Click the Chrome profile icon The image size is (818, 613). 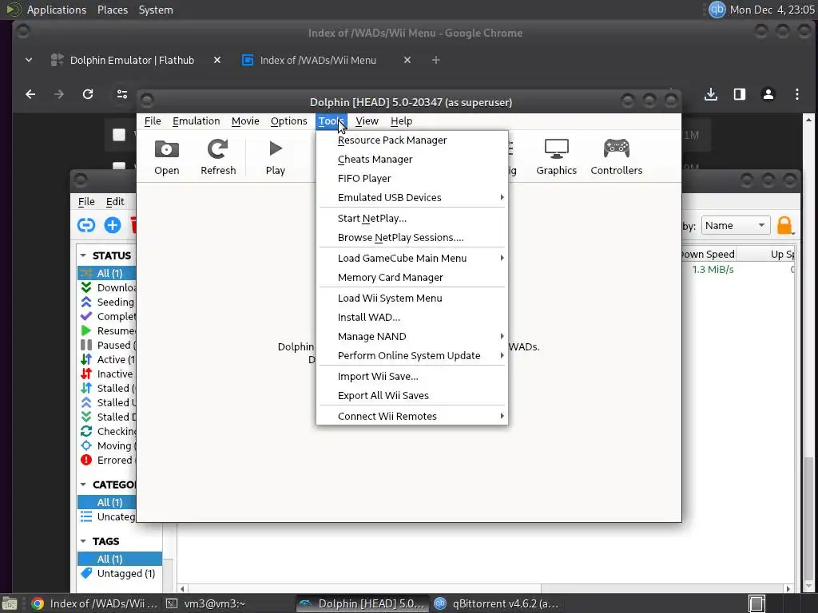pyautogui.click(x=768, y=94)
